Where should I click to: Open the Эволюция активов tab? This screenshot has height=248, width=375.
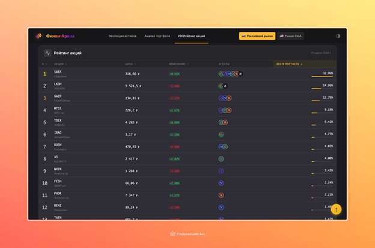click(x=123, y=36)
